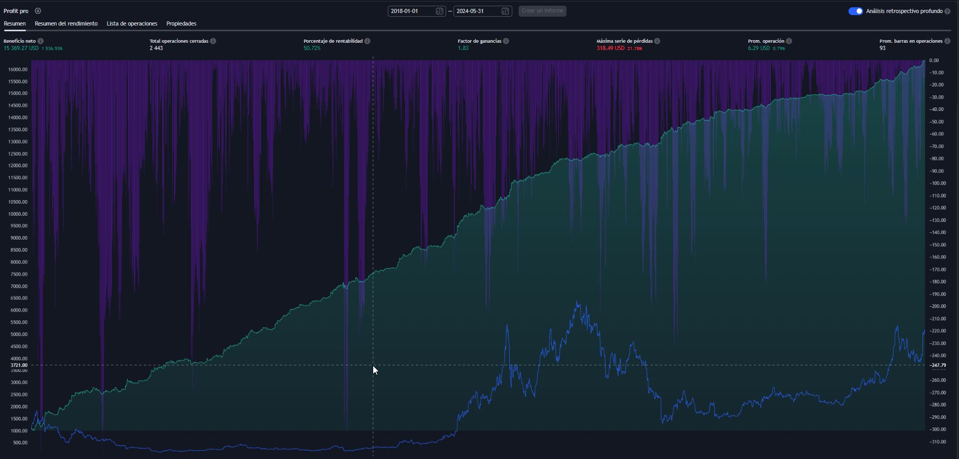Viewport: 959px width, 459px height.
Task: Go to the Propiedades tab
Action: tap(181, 23)
